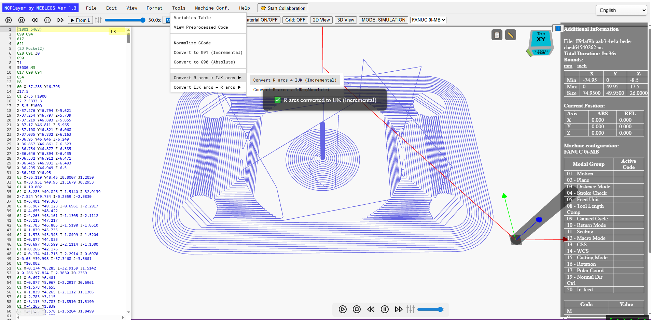
Task: Click the 3D View button
Action: 346,20
